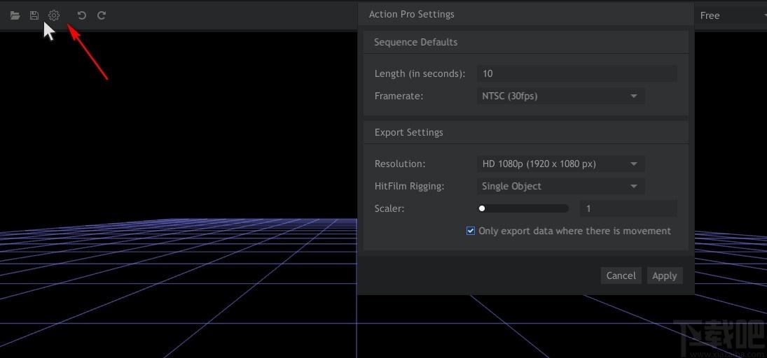Open the Framerate NTSC (30fps) dropdown
767x358 pixels.
click(560, 96)
